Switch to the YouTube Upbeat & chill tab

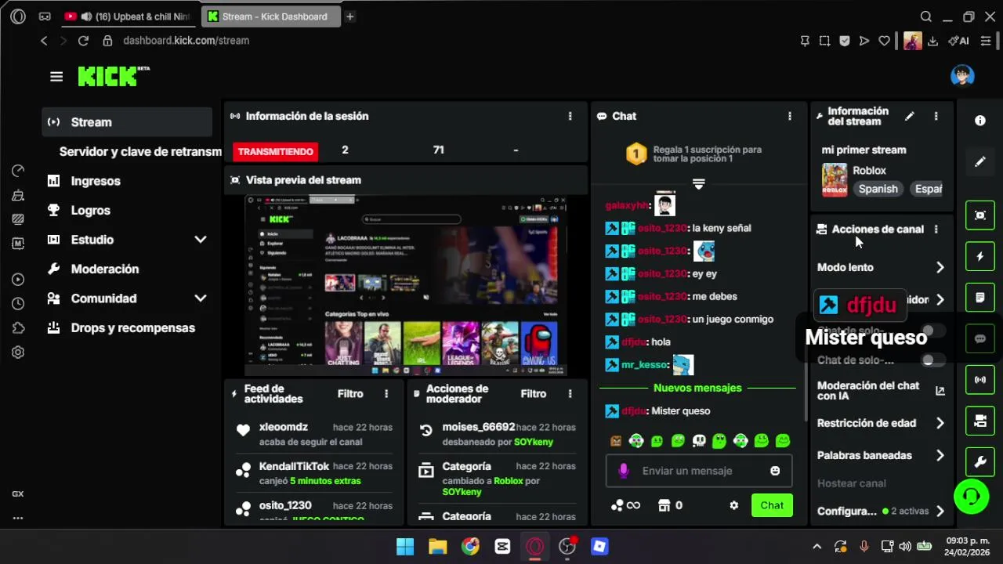(128, 16)
